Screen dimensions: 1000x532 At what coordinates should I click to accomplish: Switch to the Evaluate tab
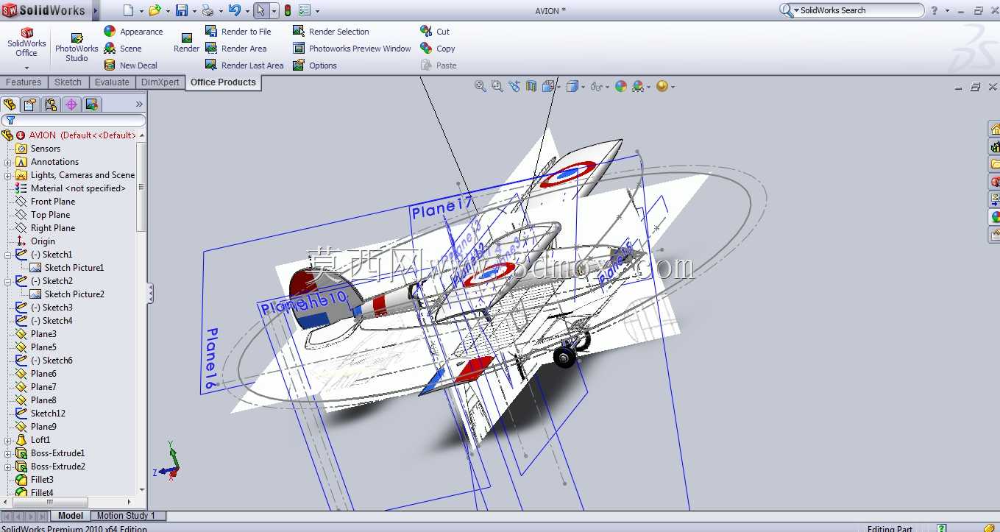coord(112,82)
